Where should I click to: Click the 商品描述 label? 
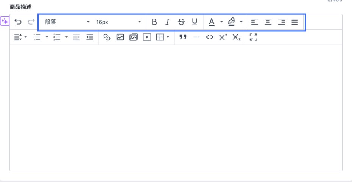coord(20,7)
